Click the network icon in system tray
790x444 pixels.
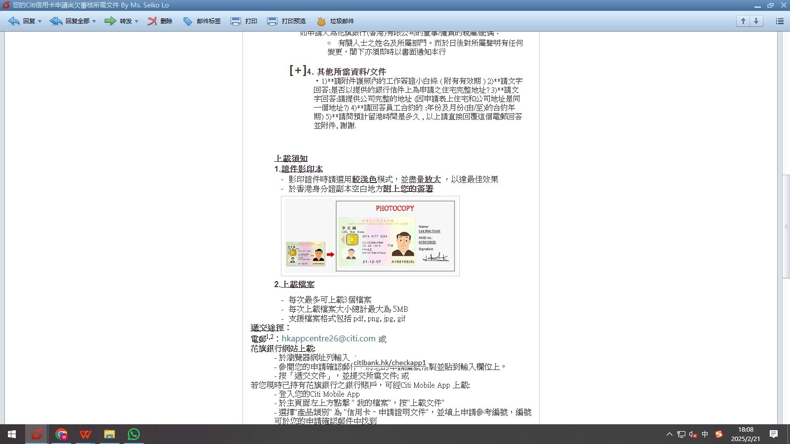pyautogui.click(x=681, y=434)
